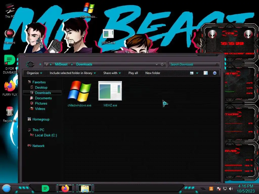Click the right alien head gadget icon

[x=248, y=34]
